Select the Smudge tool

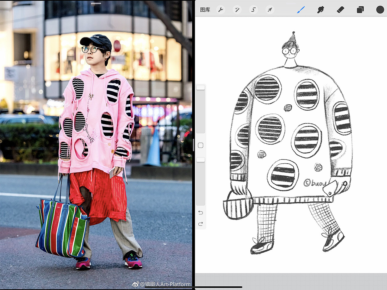pyautogui.click(x=320, y=10)
